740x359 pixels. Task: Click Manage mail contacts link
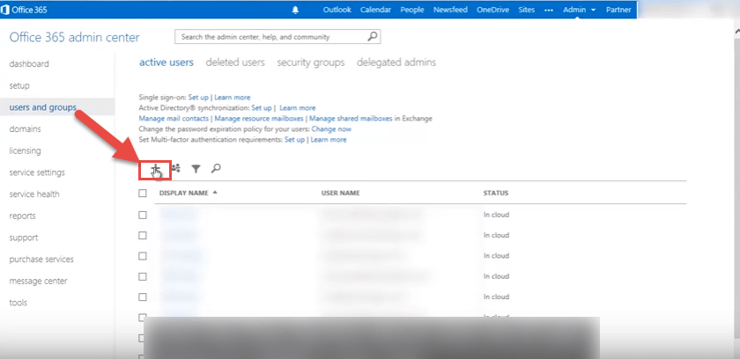click(x=174, y=118)
